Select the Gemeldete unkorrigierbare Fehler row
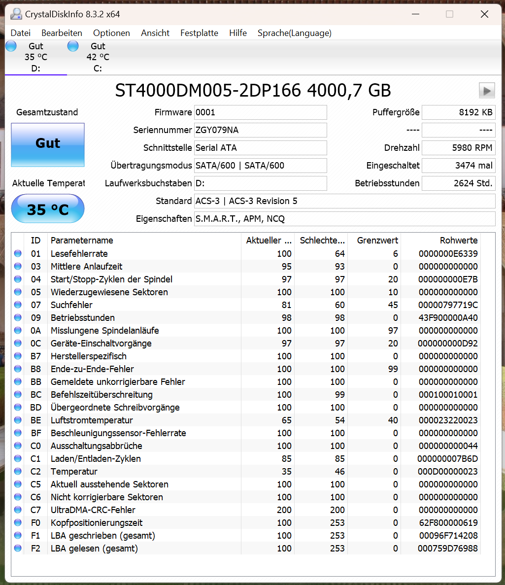The image size is (505, 585). (x=246, y=381)
